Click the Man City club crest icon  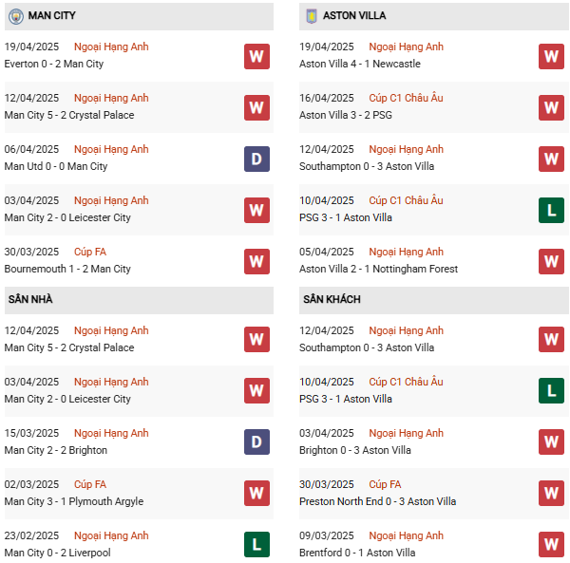click(x=15, y=16)
